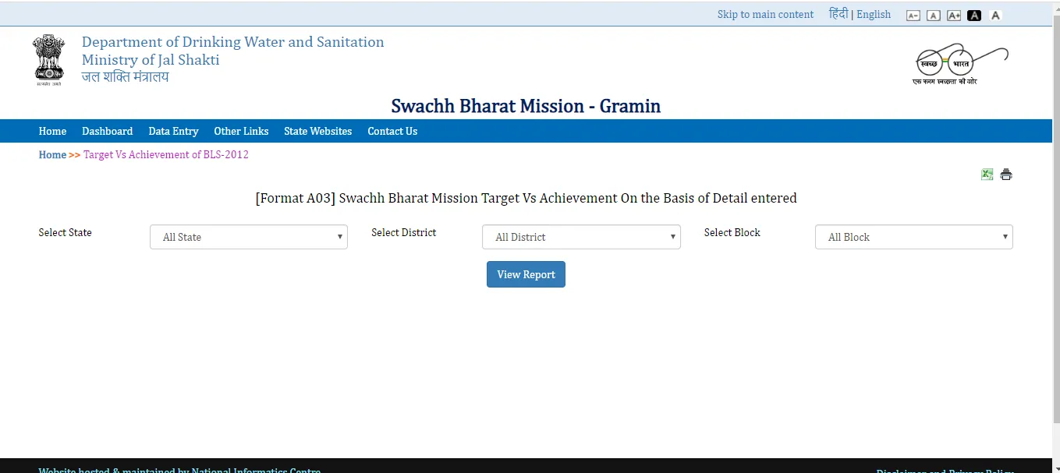1060x473 pixels.
Task: Click Ministry of Jal Shakti text
Action: point(151,60)
